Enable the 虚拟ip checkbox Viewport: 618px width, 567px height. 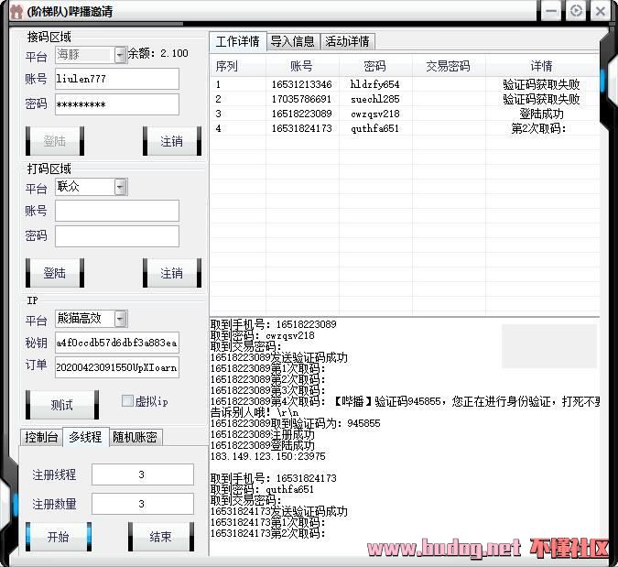pos(128,401)
